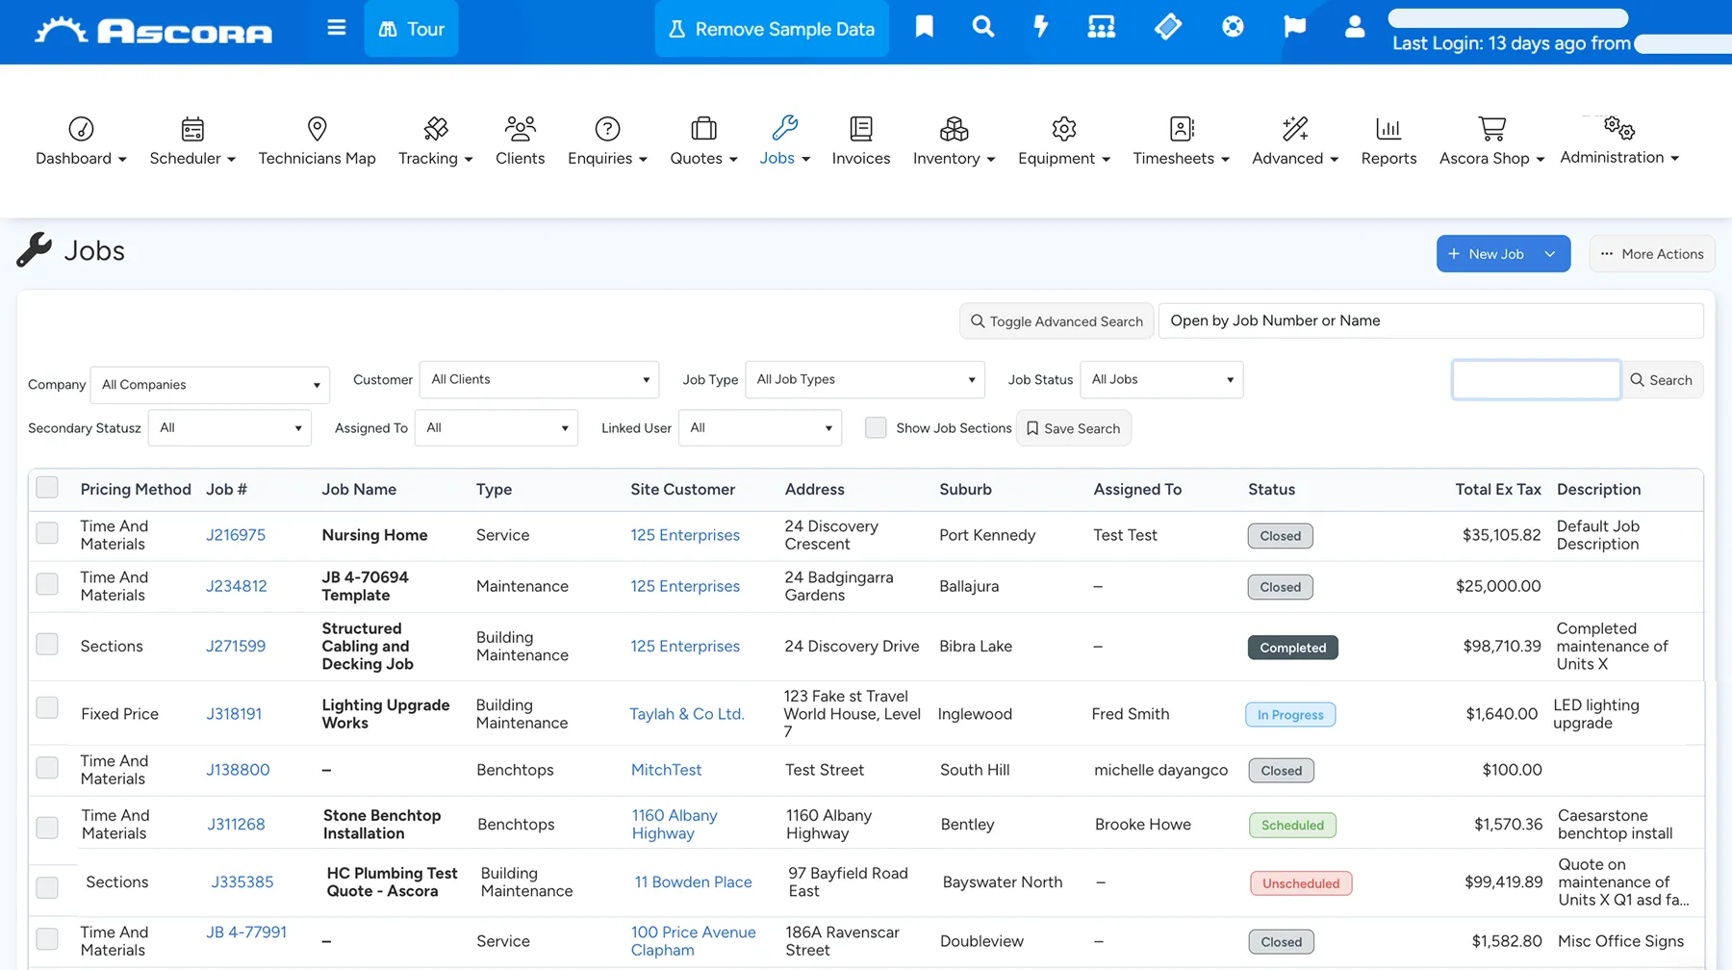Image resolution: width=1732 pixels, height=970 pixels.
Task: Click the lightning bolt quick actions icon
Action: tap(1041, 27)
